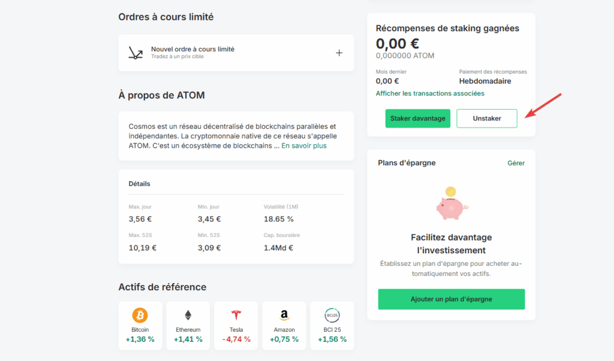The height and width of the screenshot is (361, 614).
Task: Click the À propos de ATOM heading
Action: tap(162, 95)
